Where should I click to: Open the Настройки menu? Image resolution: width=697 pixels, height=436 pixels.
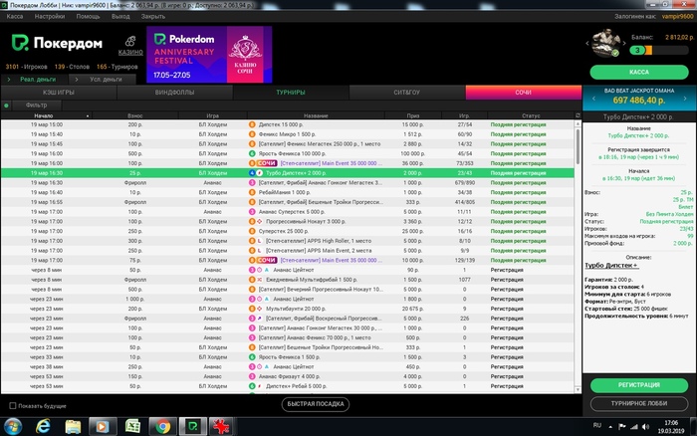[50, 17]
